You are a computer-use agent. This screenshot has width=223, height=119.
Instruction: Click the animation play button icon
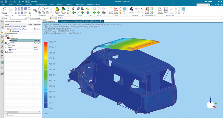(x=136, y=9)
